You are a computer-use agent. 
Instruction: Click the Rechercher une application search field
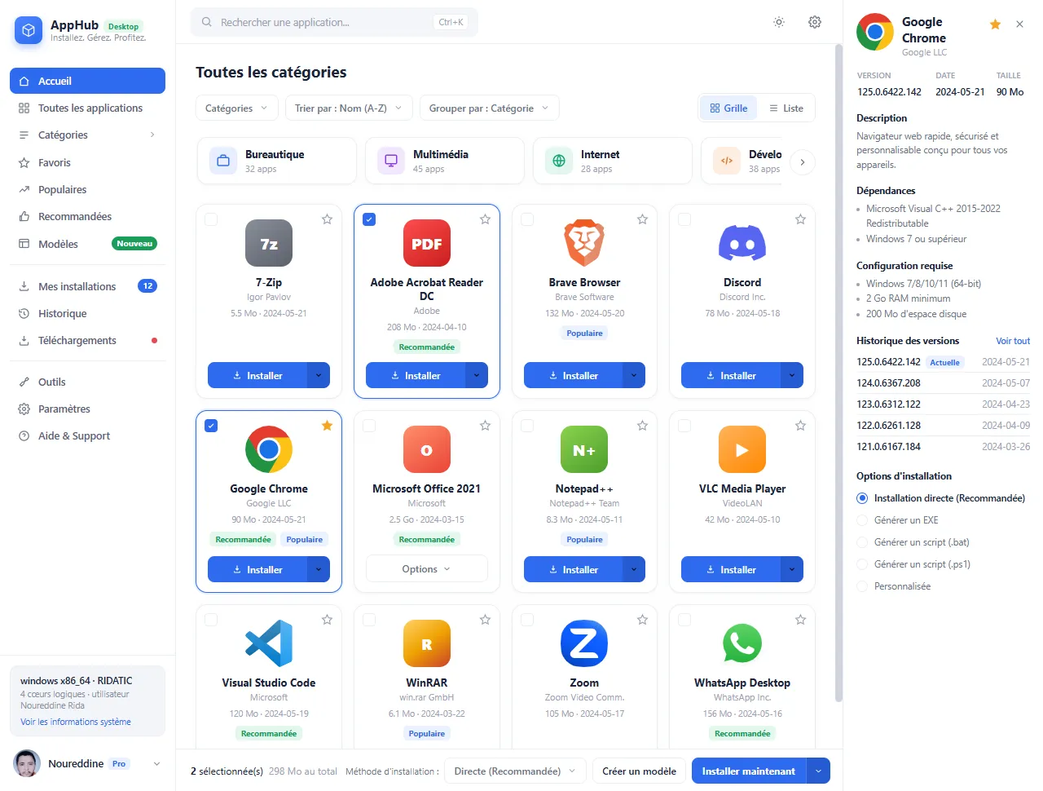334,22
